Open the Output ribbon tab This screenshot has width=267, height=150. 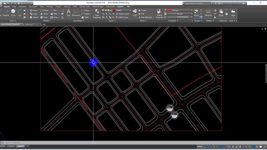click(x=58, y=7)
